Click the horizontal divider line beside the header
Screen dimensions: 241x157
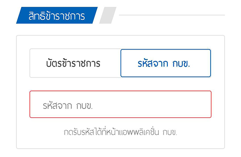pyautogui.click(x=172, y=15)
